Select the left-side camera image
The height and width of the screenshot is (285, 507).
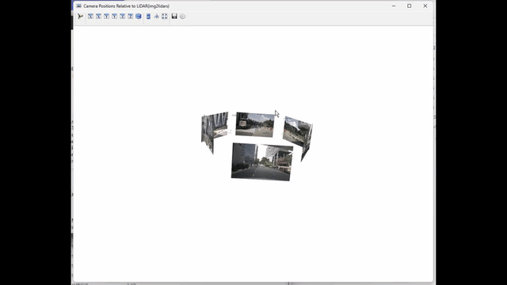pyautogui.click(x=214, y=131)
